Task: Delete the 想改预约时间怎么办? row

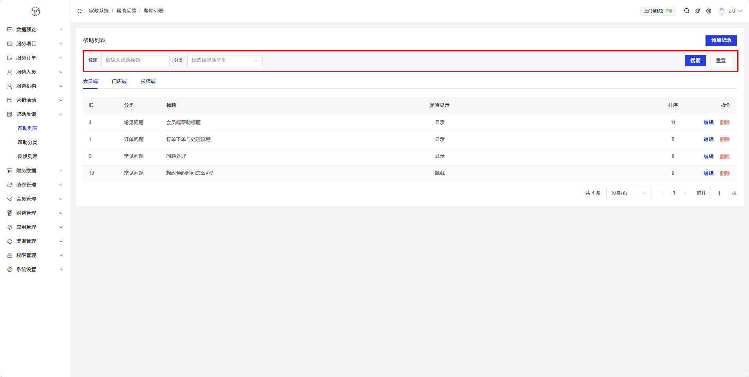Action: pyautogui.click(x=725, y=174)
